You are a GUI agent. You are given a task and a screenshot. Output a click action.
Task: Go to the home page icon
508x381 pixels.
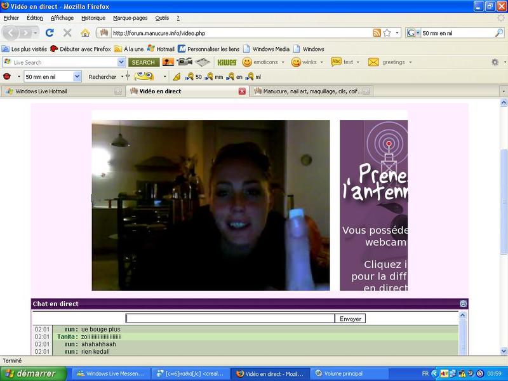click(x=85, y=32)
